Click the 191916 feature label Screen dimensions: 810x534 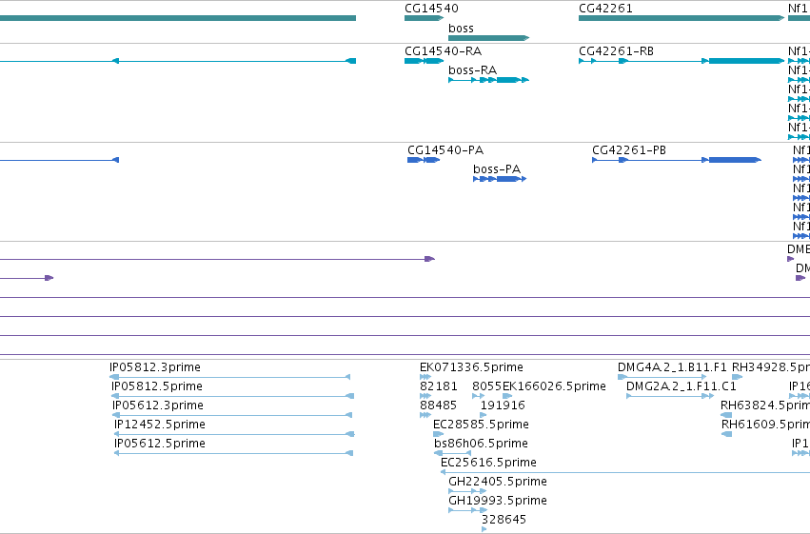503,405
